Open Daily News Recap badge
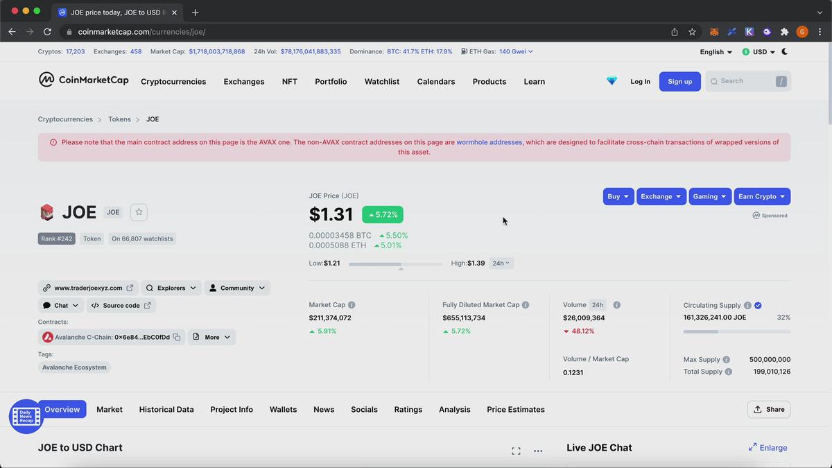This screenshot has height=468, width=832. pyautogui.click(x=26, y=416)
